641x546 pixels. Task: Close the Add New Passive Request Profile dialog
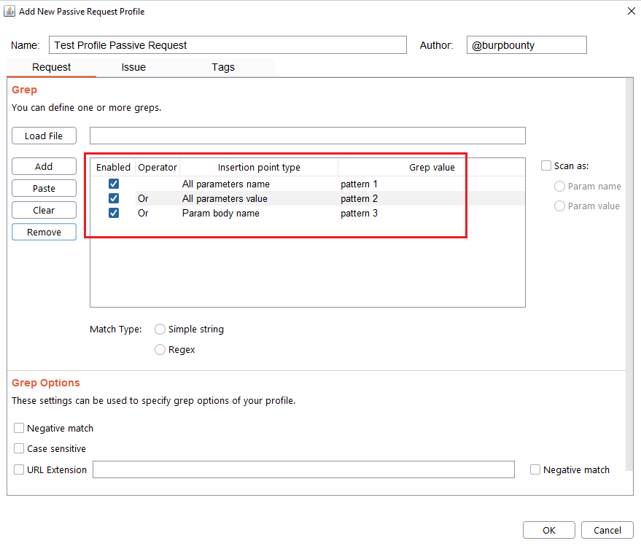tap(630, 11)
